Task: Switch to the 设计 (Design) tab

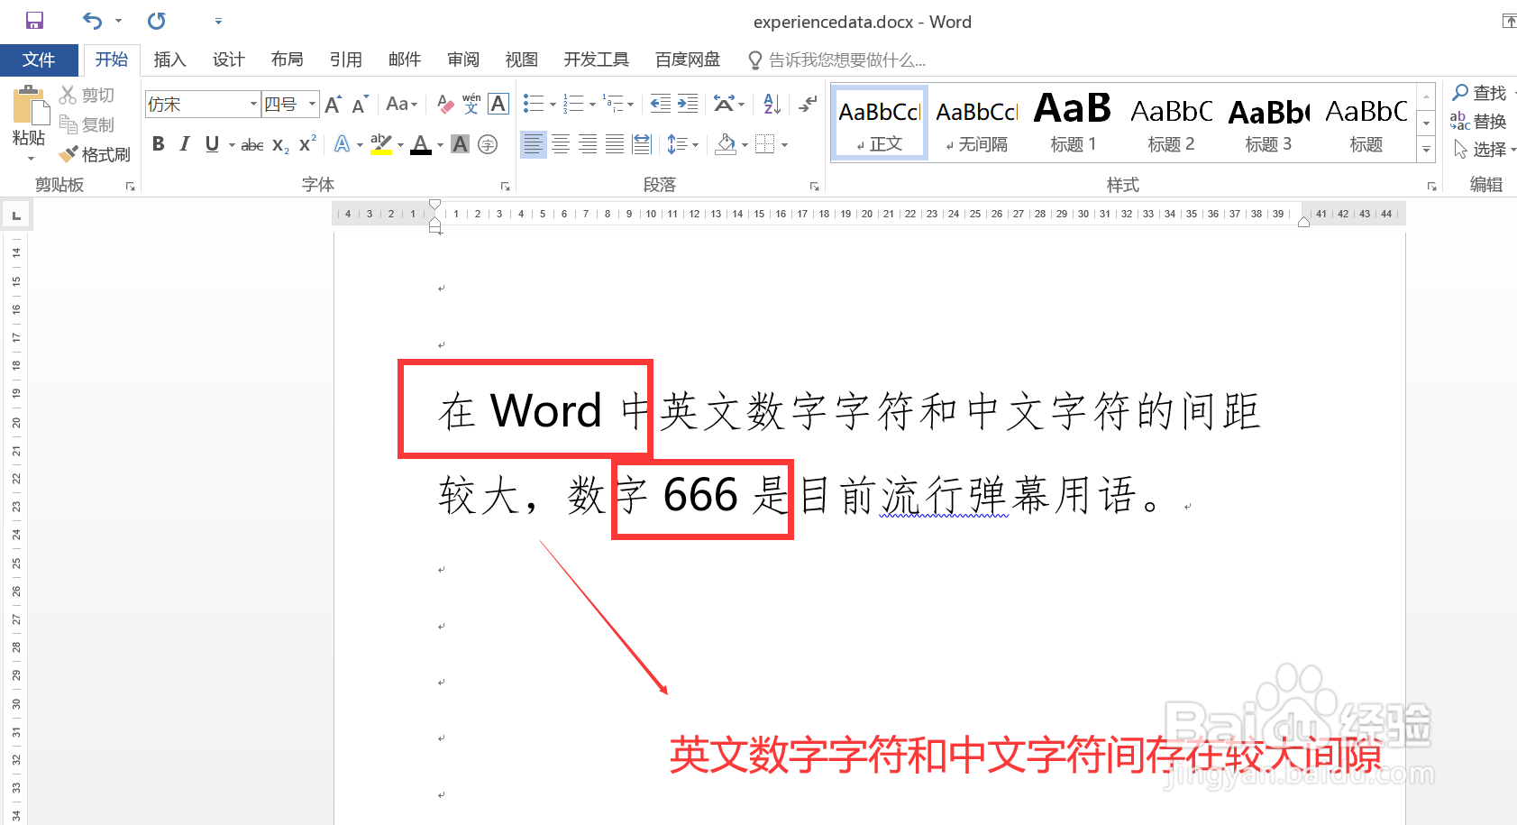Action: click(x=228, y=60)
